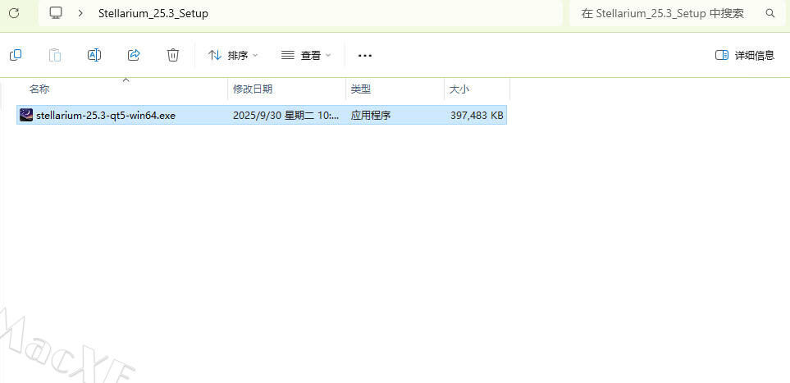This screenshot has width=790, height=383.
Task: Sort files by the 名称 column header
Action: (x=39, y=89)
